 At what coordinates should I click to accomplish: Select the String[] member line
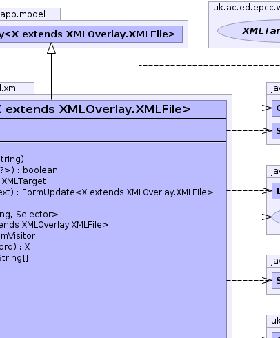[14, 258]
